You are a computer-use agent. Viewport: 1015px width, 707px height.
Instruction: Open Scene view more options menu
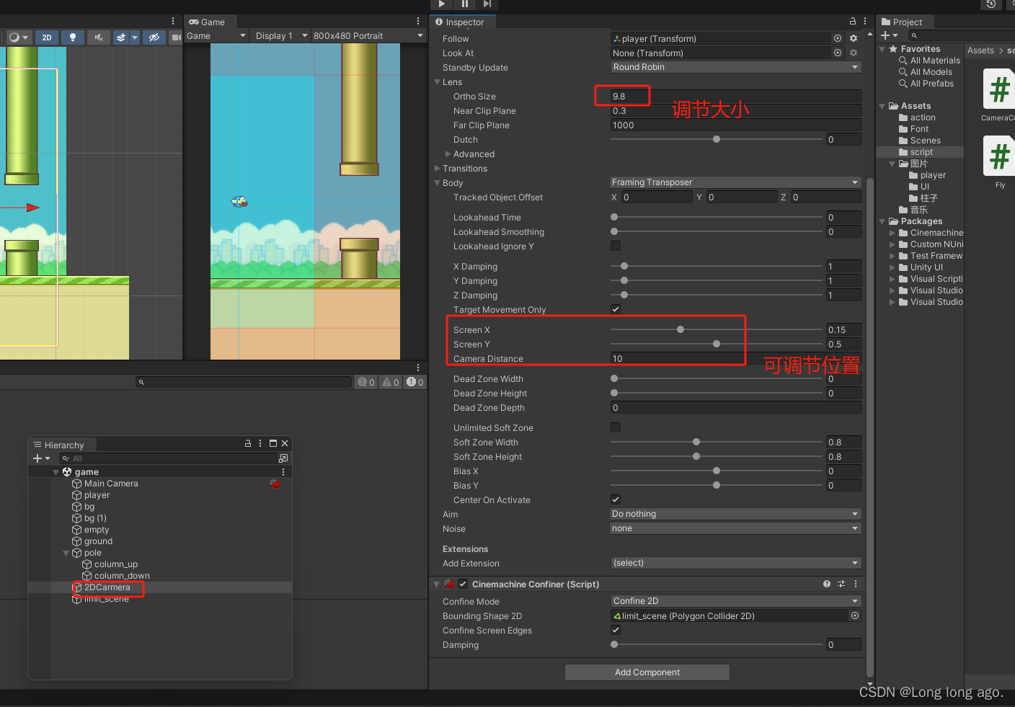173,22
